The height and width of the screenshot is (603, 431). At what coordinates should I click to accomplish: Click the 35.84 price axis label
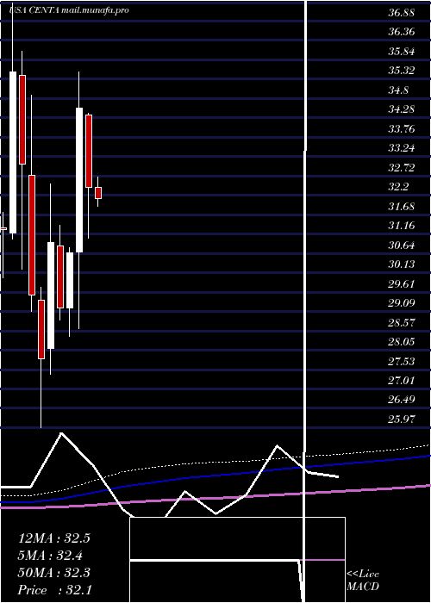click(402, 52)
